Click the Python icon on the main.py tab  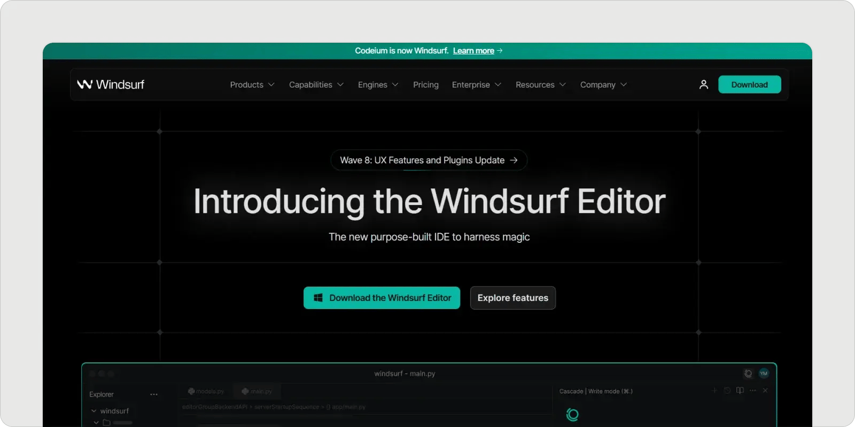tap(245, 391)
